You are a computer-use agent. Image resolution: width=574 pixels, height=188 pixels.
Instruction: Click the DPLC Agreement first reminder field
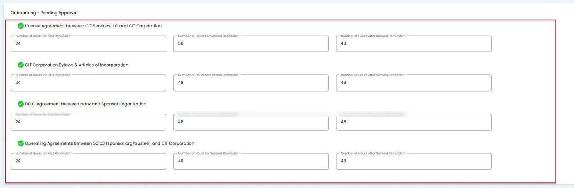coord(88,122)
